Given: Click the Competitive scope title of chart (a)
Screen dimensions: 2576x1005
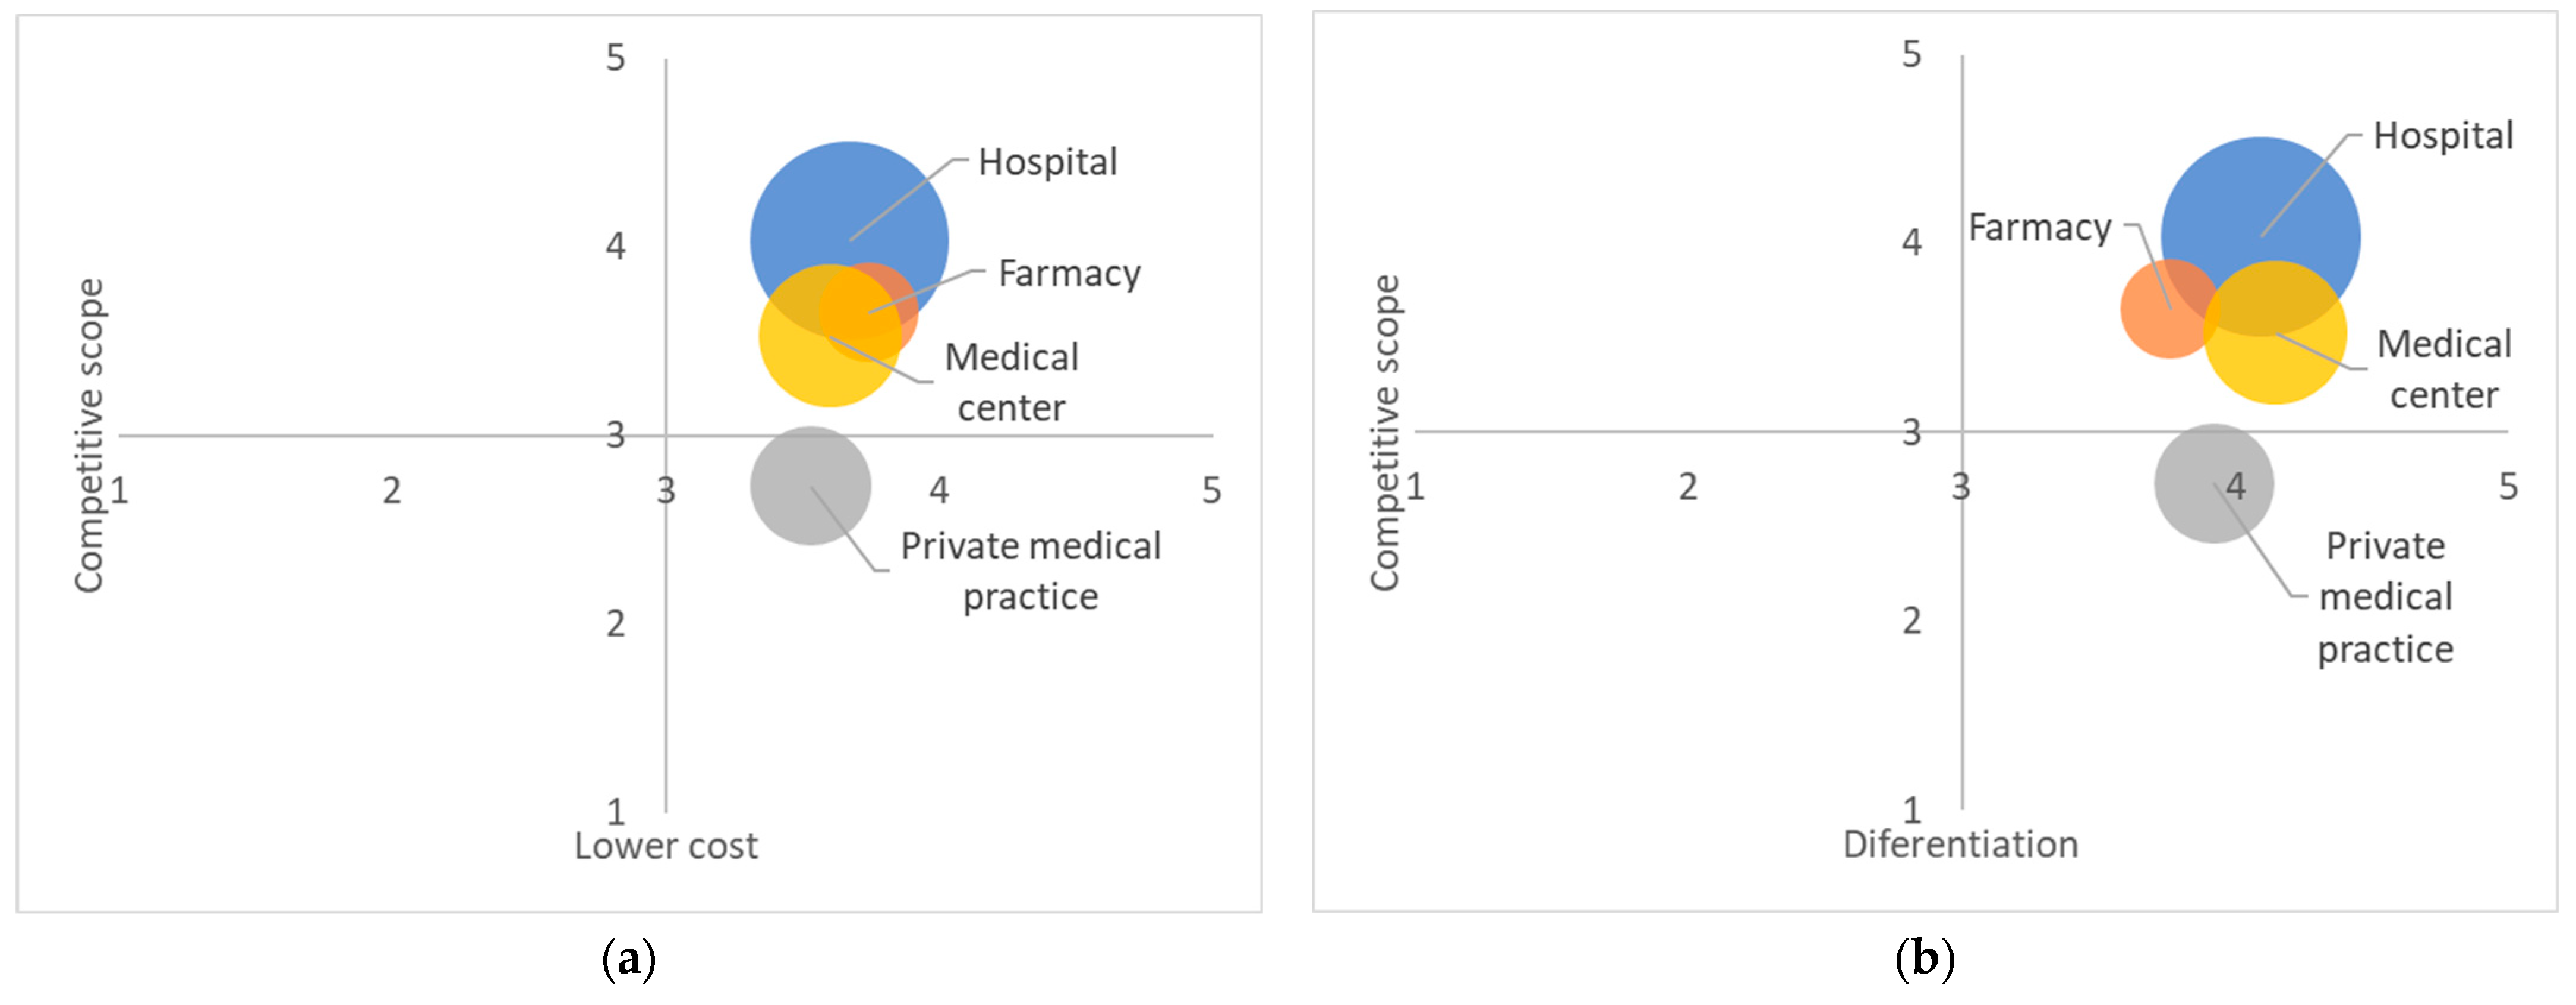Looking at the screenshot, I should pyautogui.click(x=90, y=435).
